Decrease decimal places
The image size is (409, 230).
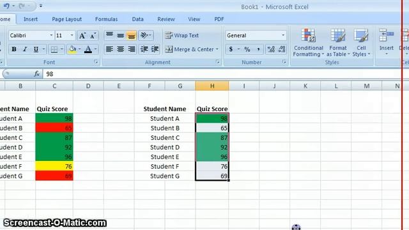click(281, 49)
